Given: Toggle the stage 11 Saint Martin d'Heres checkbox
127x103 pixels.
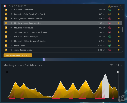Looking at the screenshot, I should point(6,32).
